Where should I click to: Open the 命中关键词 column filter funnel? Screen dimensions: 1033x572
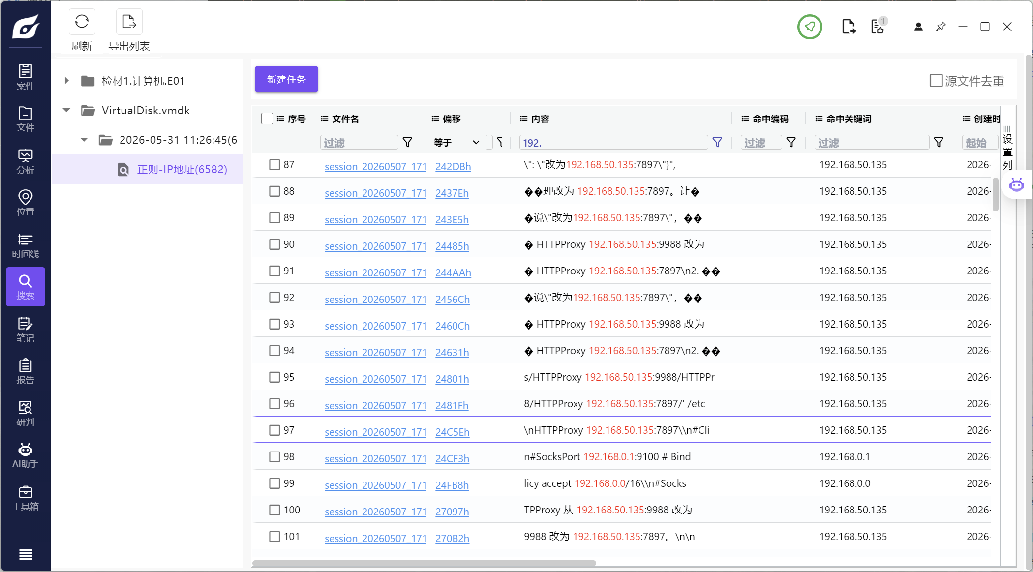939,143
